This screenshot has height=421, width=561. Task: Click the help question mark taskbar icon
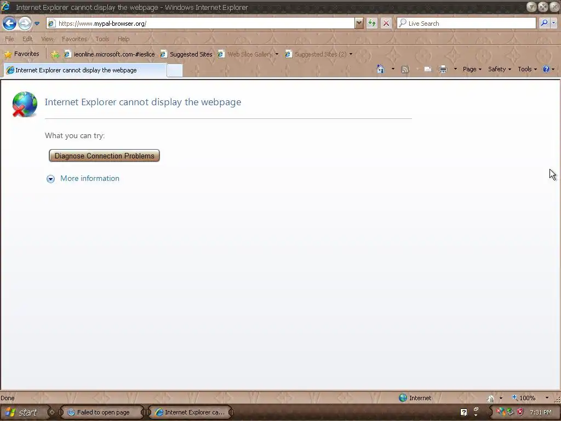point(463,412)
